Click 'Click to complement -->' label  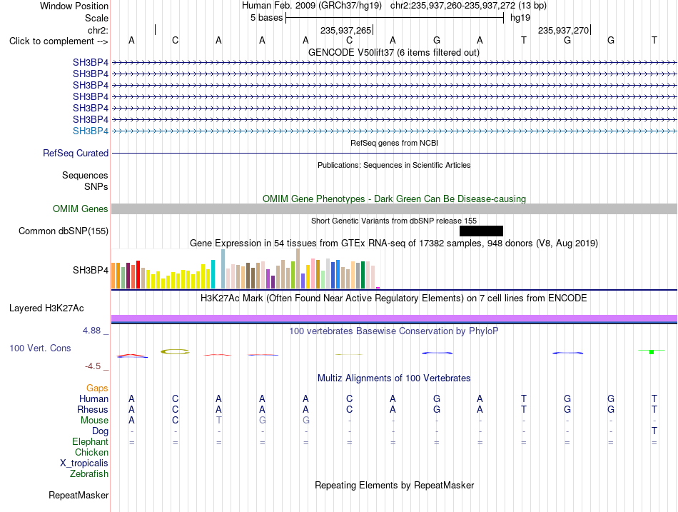(59, 41)
